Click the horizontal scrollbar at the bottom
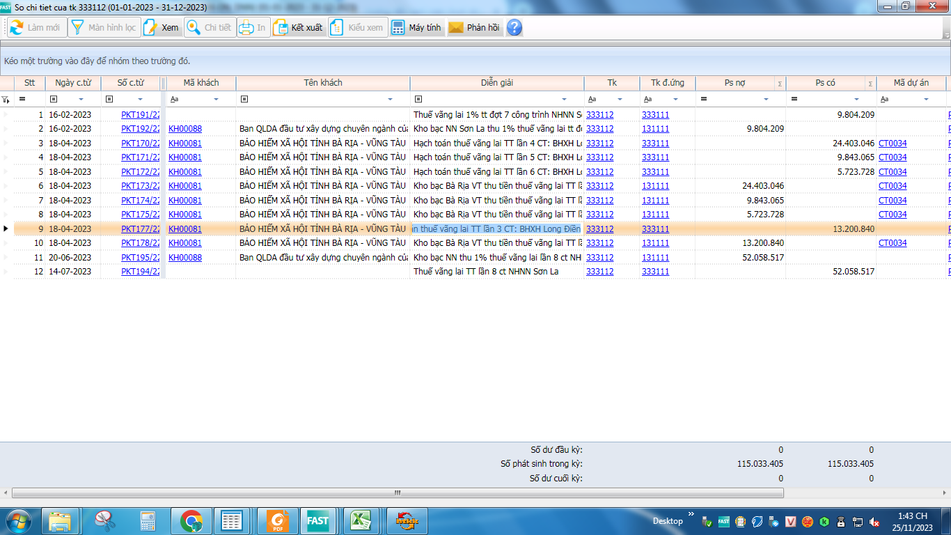Screen dimensions: 951x535 (398, 493)
